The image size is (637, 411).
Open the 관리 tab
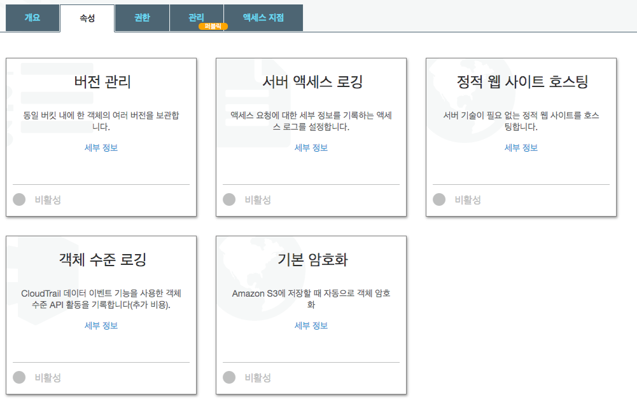point(196,17)
